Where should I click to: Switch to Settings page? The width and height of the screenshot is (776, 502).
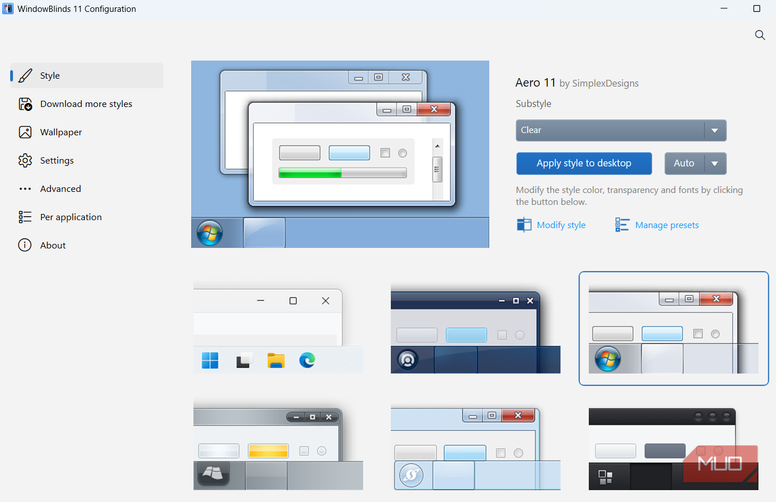click(x=87, y=161)
